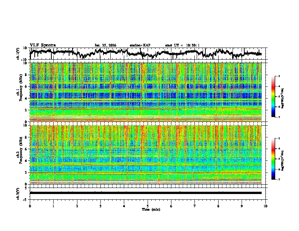Click the black ch.1 voltage waveform trace
299x231 pixels.
[145, 53]
